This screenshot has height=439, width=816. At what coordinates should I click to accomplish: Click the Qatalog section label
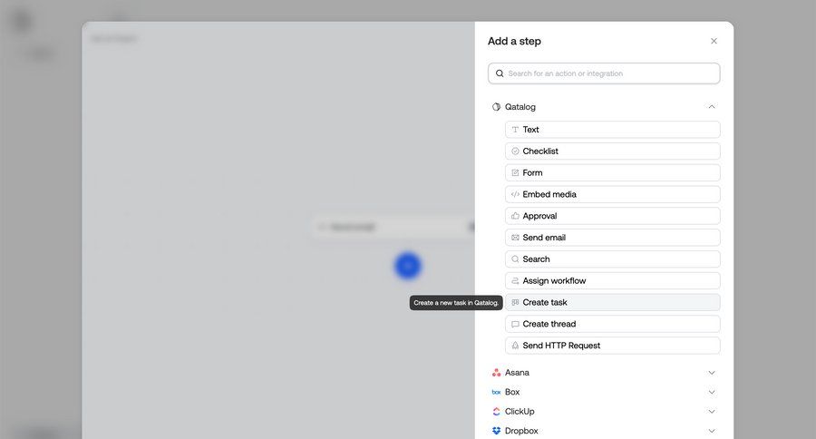[520, 107]
